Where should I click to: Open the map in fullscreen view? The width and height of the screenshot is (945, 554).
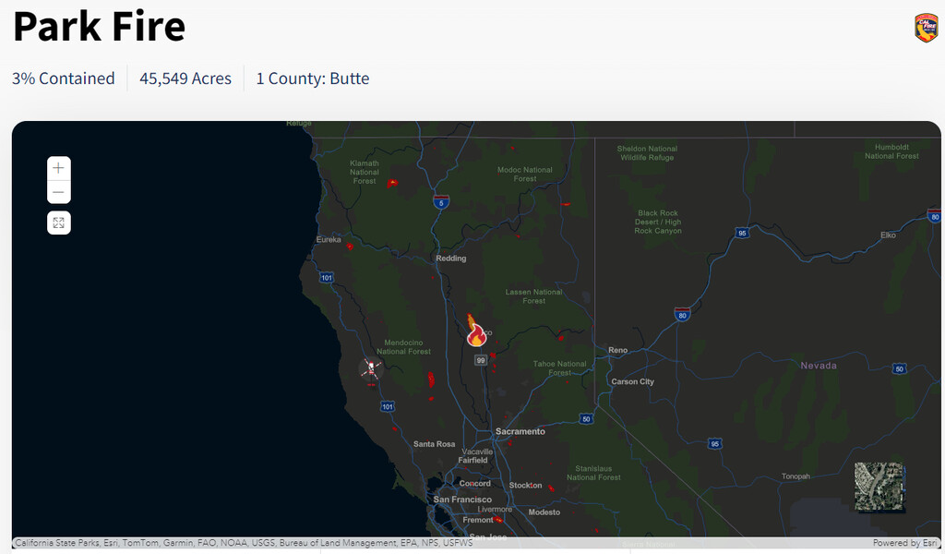pyautogui.click(x=58, y=223)
